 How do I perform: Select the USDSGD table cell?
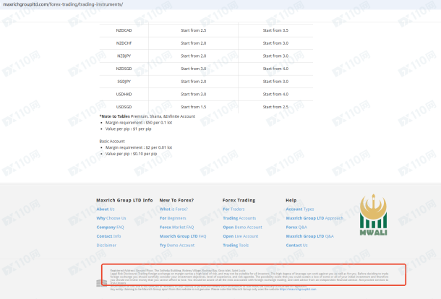[124, 107]
